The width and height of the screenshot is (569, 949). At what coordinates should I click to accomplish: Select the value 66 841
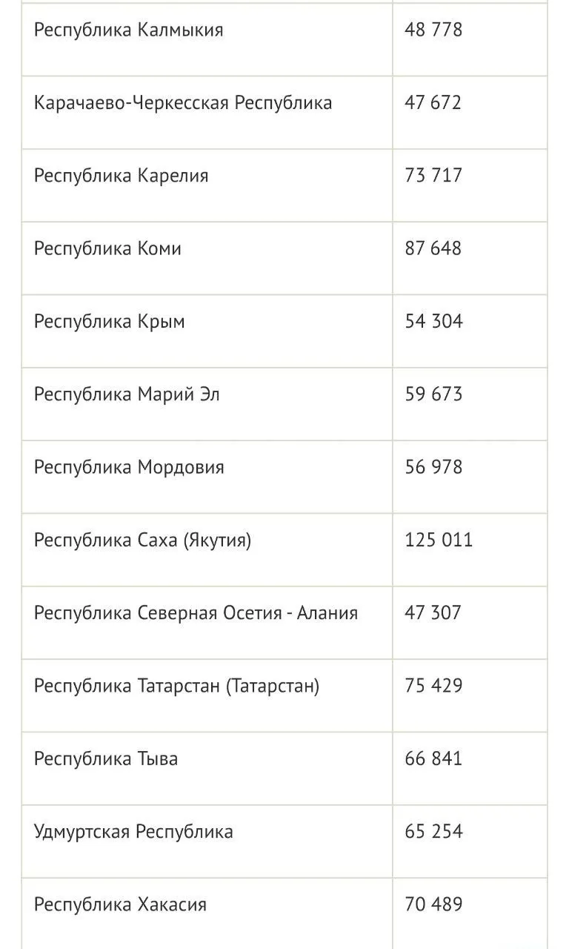click(433, 758)
